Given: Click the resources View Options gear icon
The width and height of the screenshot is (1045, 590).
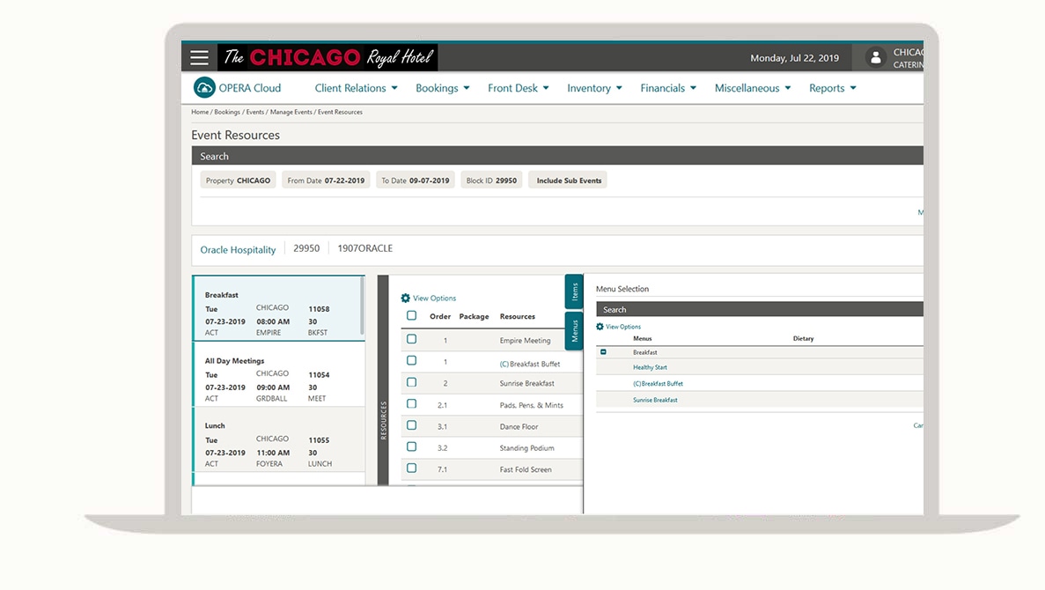Looking at the screenshot, I should tap(406, 299).
